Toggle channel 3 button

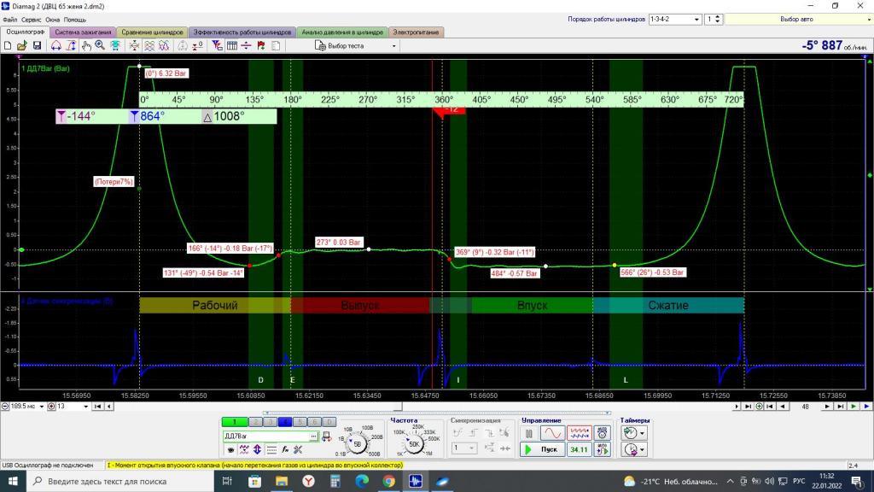(270, 422)
